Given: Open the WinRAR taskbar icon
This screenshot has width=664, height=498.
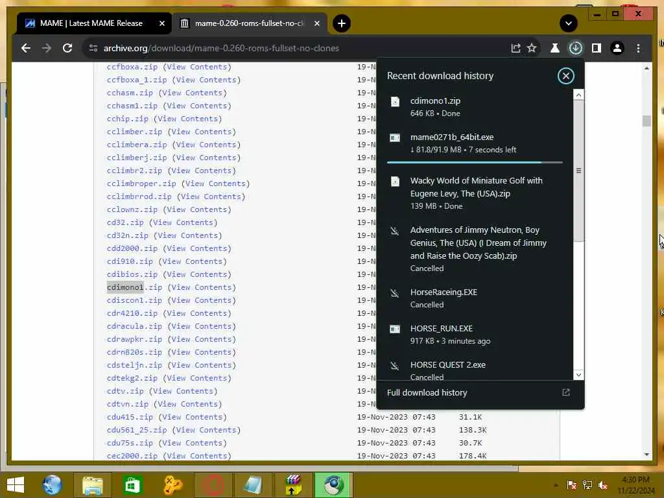Looking at the screenshot, I should coord(292,485).
